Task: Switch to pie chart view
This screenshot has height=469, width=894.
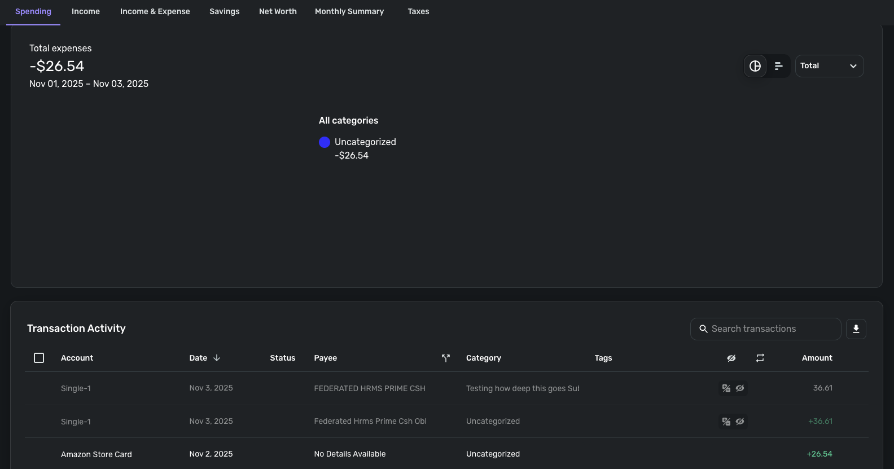Action: point(755,66)
